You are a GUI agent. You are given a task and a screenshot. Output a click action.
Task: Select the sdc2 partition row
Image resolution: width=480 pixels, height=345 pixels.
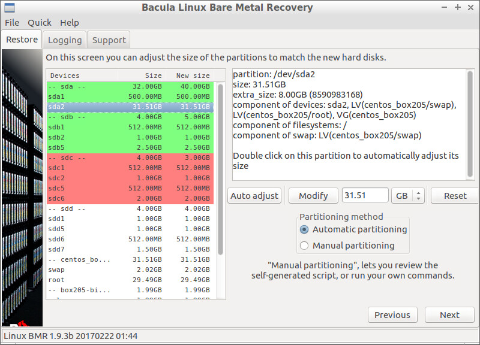pos(130,178)
